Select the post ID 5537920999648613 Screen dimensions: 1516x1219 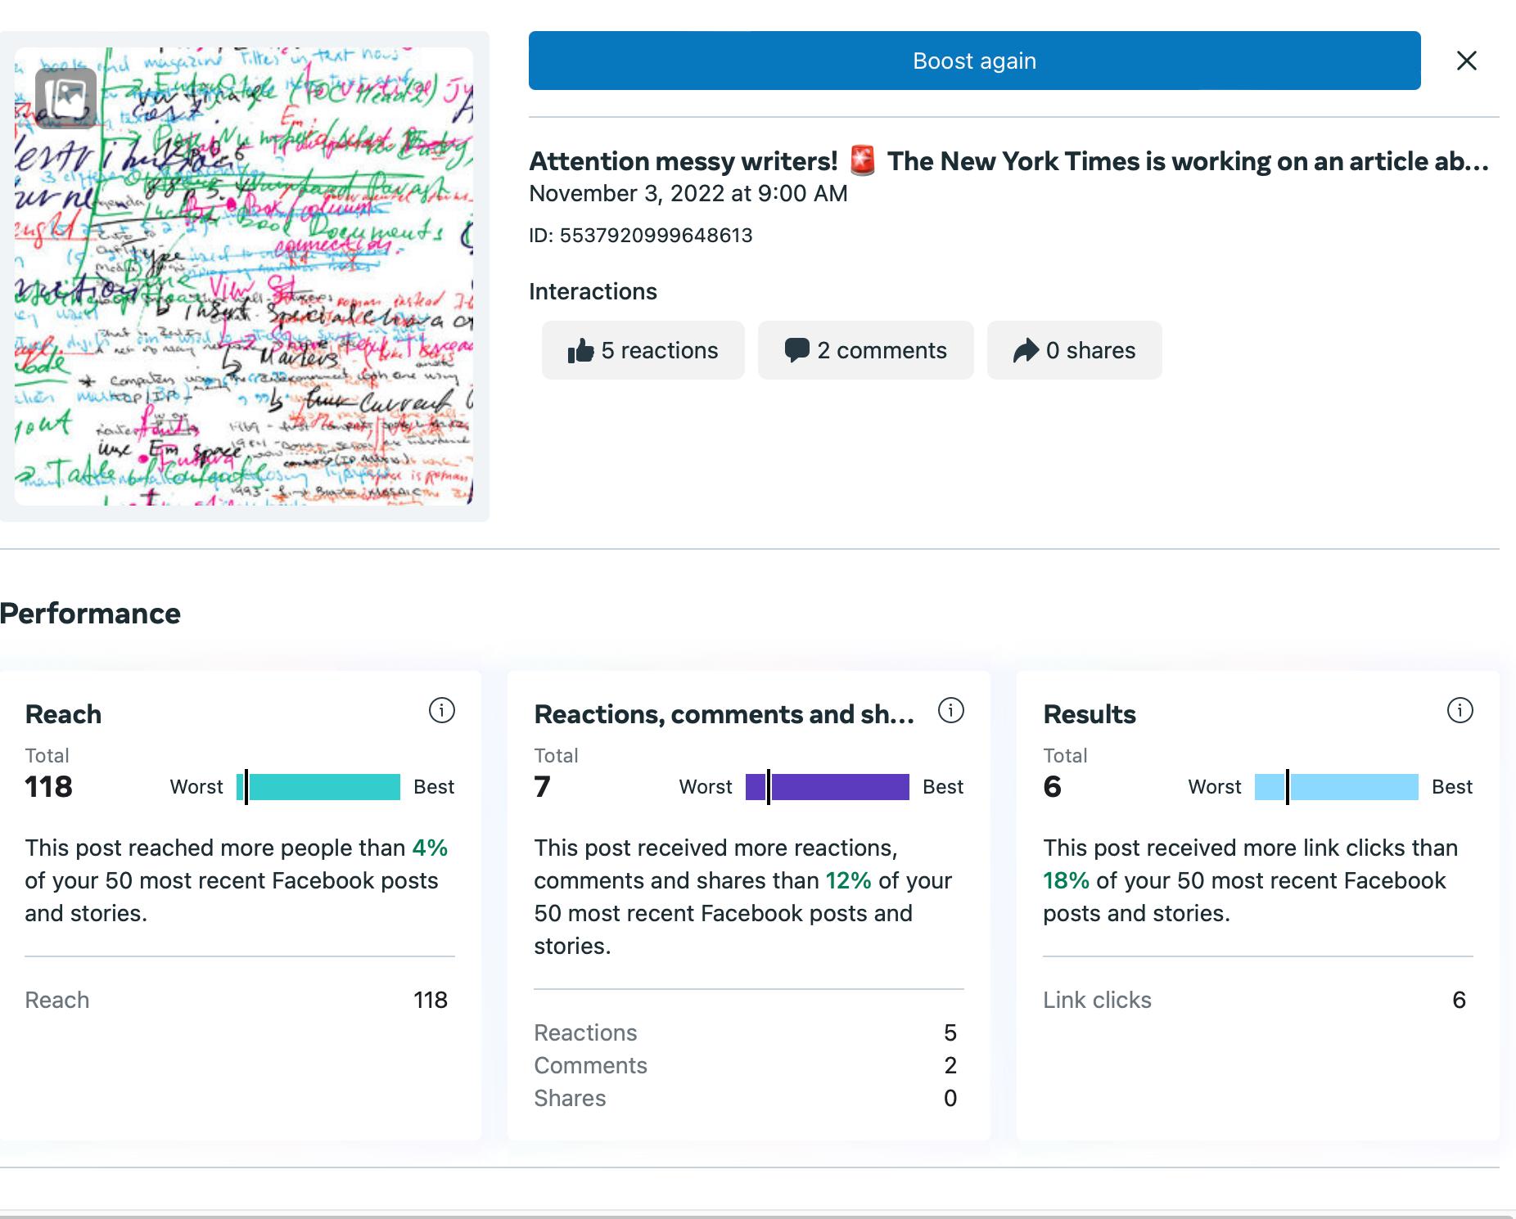tap(641, 236)
